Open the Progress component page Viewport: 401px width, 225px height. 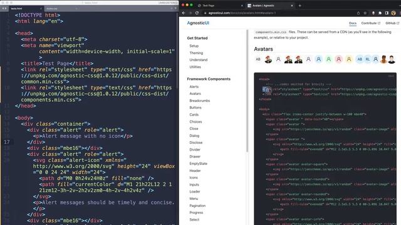(196, 212)
